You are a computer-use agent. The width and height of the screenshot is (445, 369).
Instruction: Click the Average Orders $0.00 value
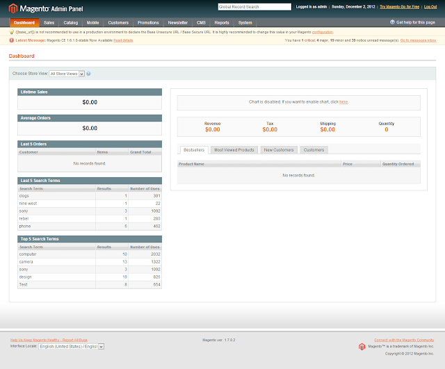[90, 128]
